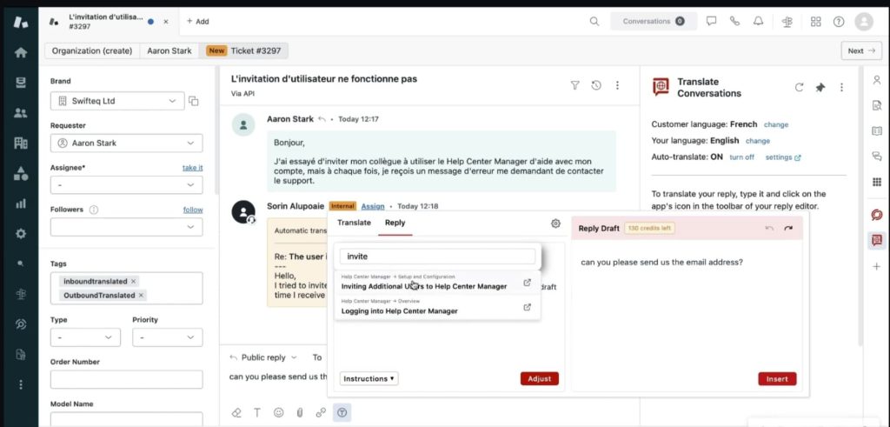This screenshot has height=427, width=890.
Task: Open reply popup settings gear
Action: (555, 224)
